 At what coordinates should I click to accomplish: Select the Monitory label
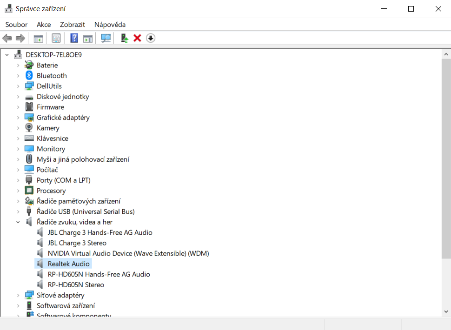click(x=51, y=149)
